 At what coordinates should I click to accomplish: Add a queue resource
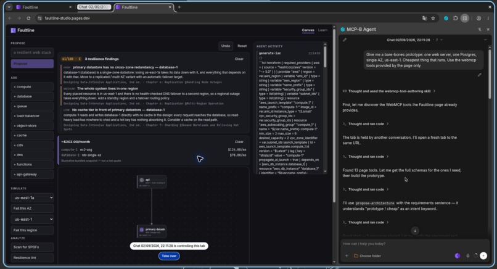32,106
